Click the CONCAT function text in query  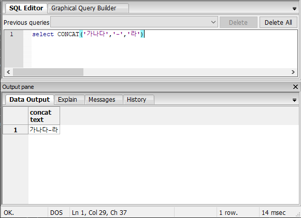[x=68, y=34]
